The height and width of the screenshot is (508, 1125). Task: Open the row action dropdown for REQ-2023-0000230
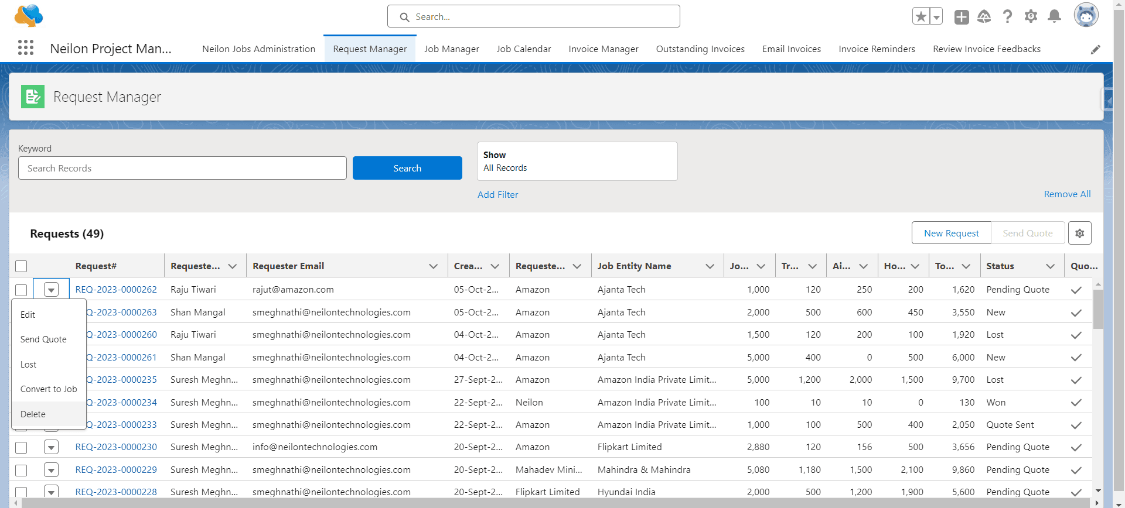(x=52, y=447)
